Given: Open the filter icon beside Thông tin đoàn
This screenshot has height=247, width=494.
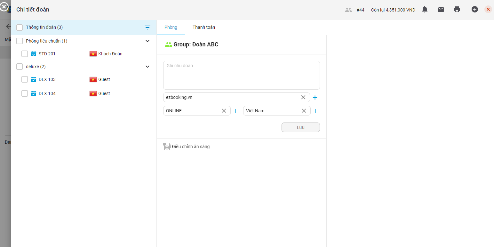Looking at the screenshot, I should pos(147,28).
